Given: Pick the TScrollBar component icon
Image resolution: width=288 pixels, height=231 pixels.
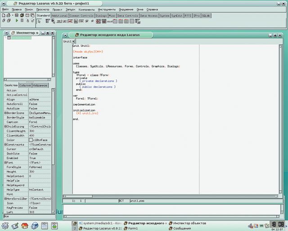Looking at the screenshot, I should pyautogui.click(x=110, y=22).
